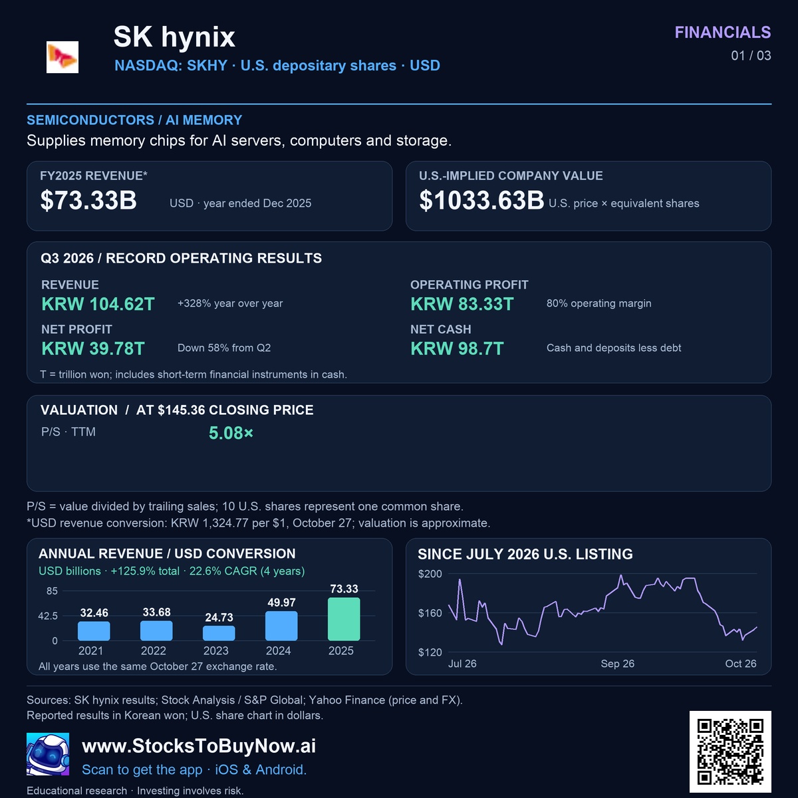Click the 2023 revenue bar
798x798 pixels.
[x=219, y=634]
